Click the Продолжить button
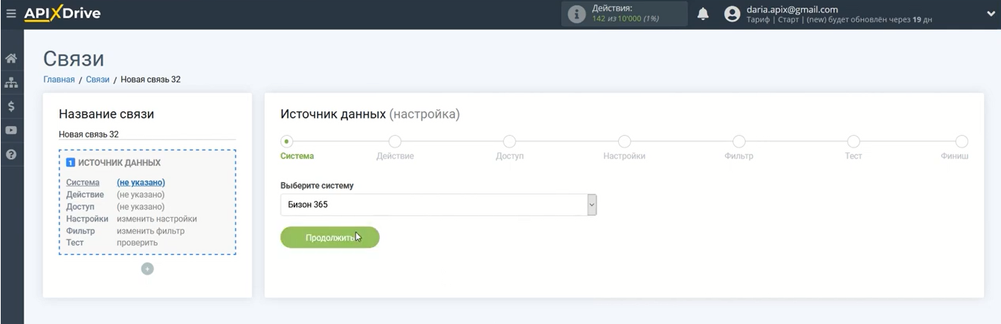The image size is (1001, 324). point(329,238)
